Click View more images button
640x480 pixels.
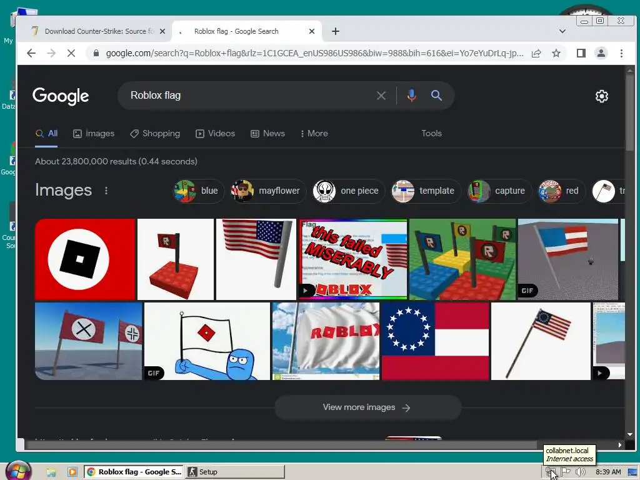tap(367, 407)
